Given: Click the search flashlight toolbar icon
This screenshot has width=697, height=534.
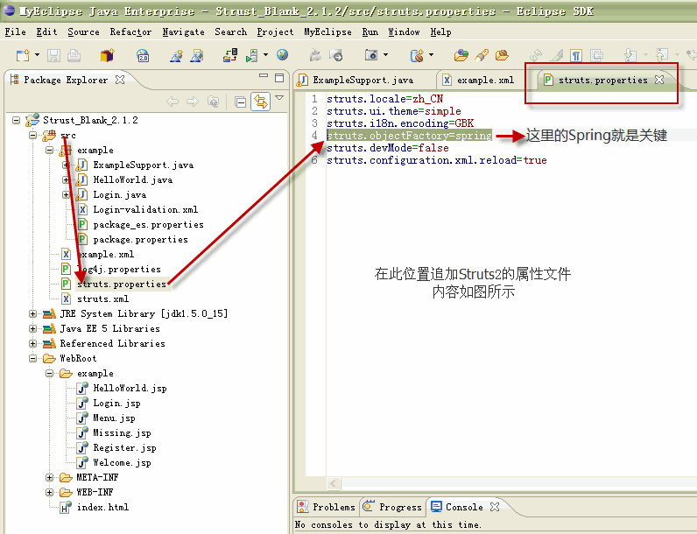Looking at the screenshot, I should [482, 55].
